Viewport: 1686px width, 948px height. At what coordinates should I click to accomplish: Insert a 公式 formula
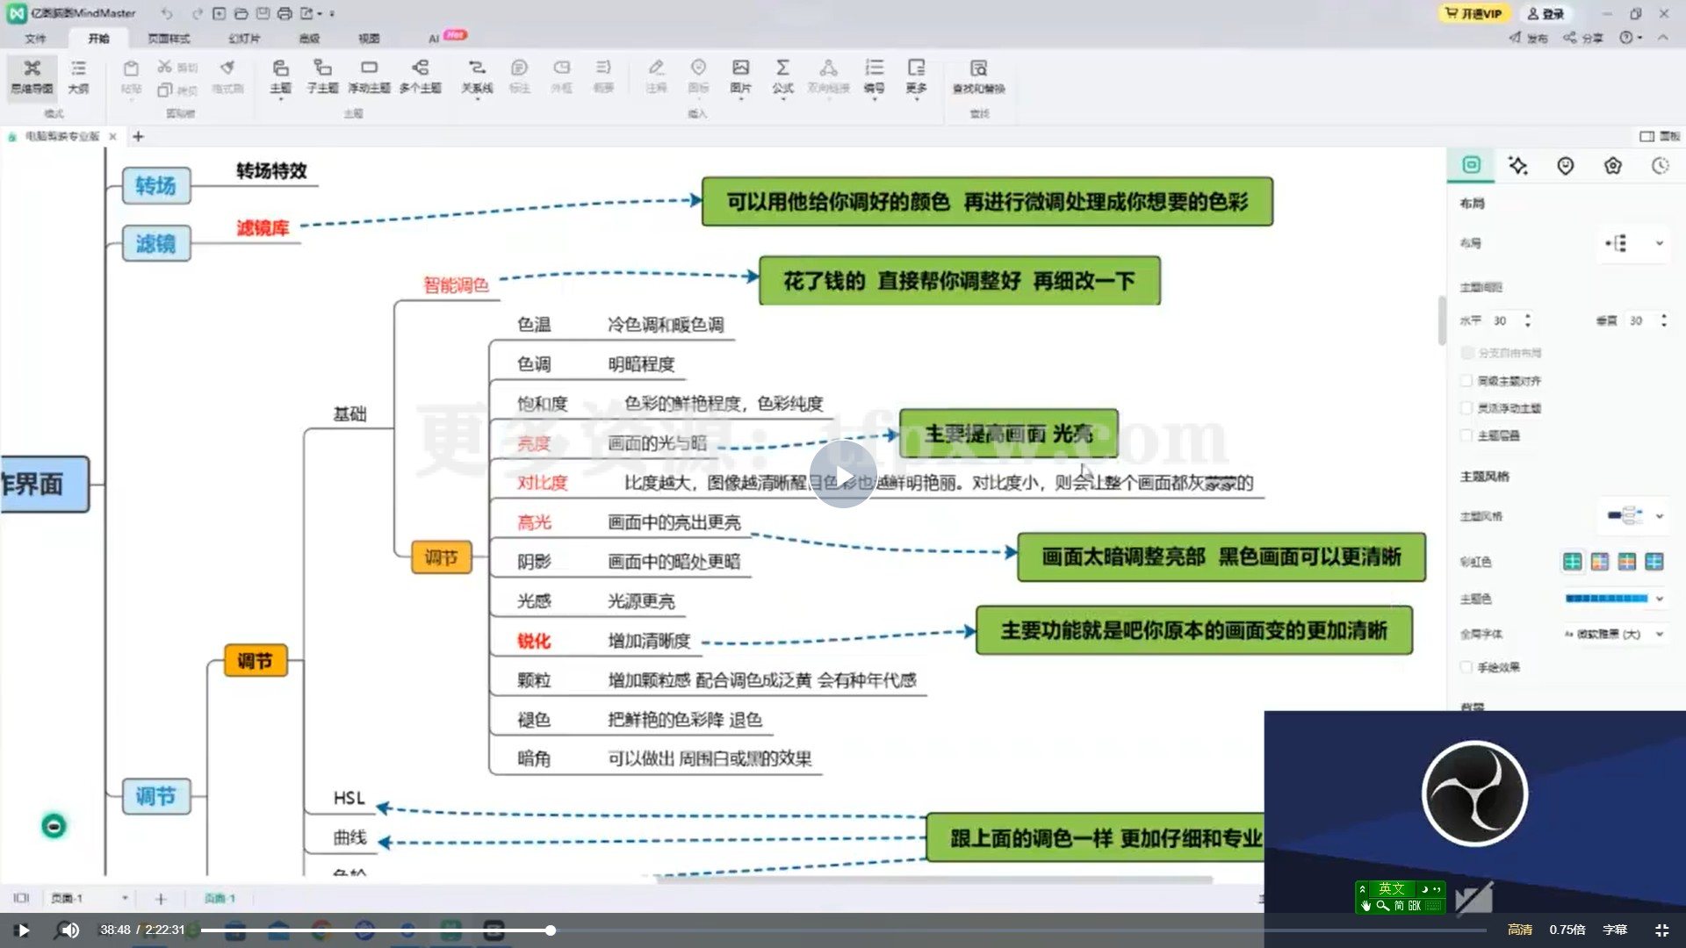click(782, 79)
